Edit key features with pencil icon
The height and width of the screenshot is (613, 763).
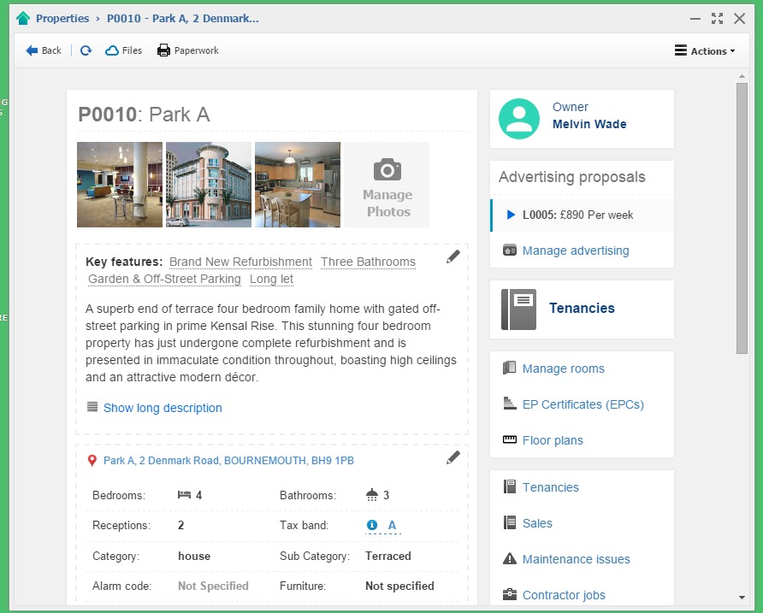pos(453,256)
